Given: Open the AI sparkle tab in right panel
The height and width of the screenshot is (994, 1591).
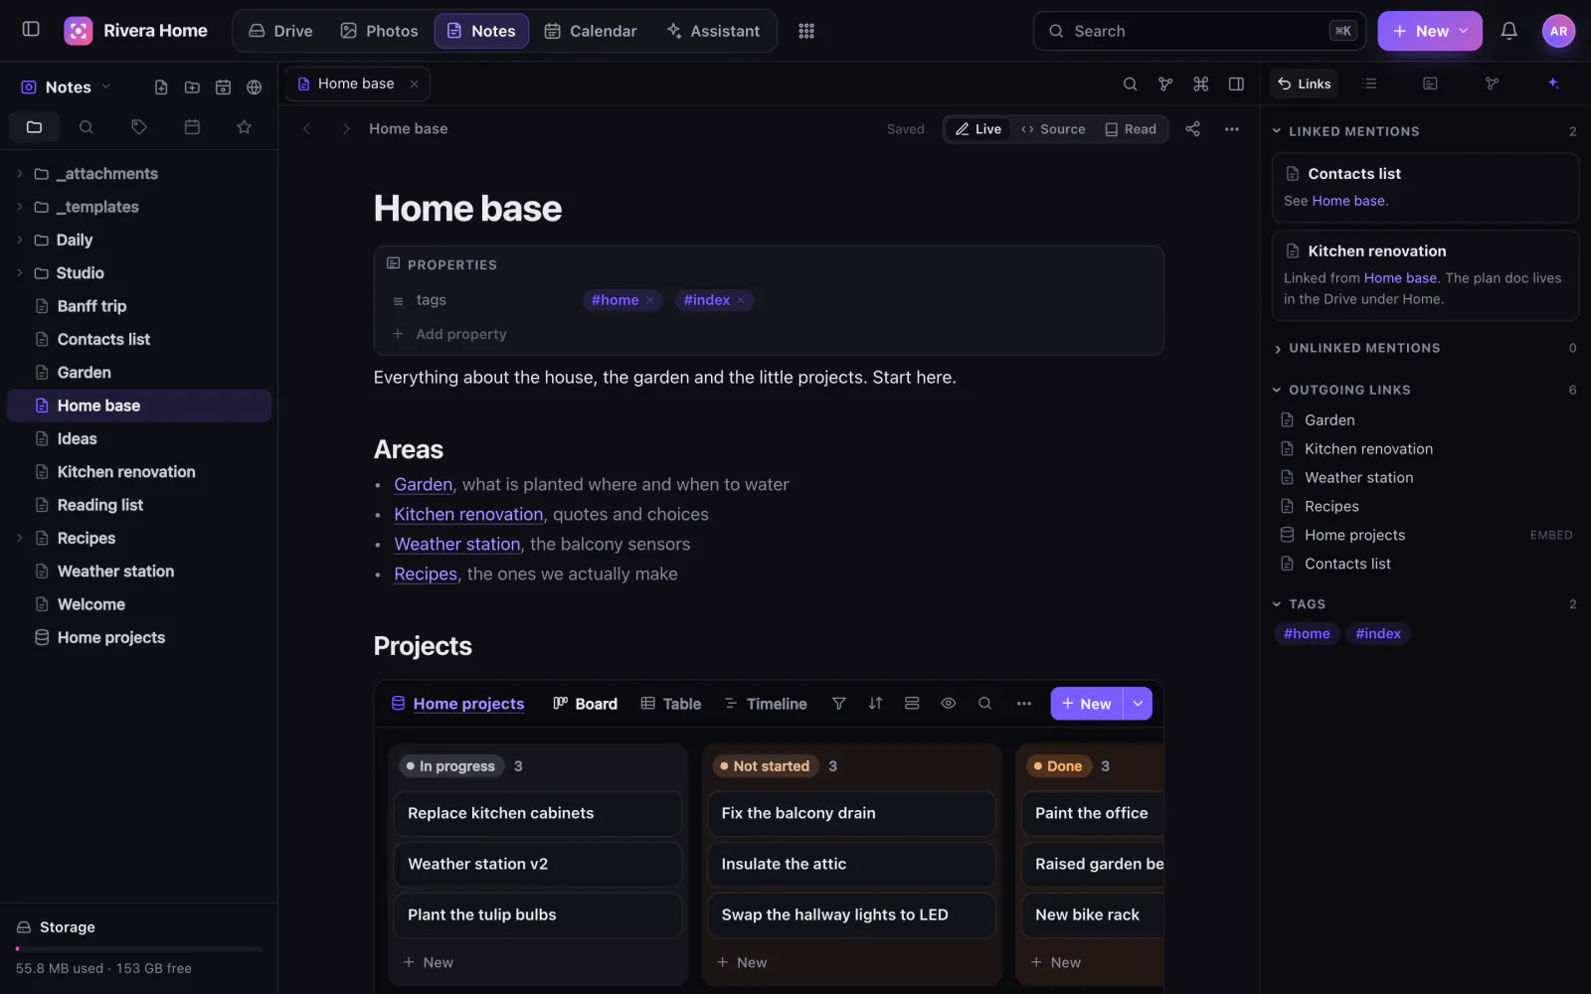Looking at the screenshot, I should pos(1553,83).
